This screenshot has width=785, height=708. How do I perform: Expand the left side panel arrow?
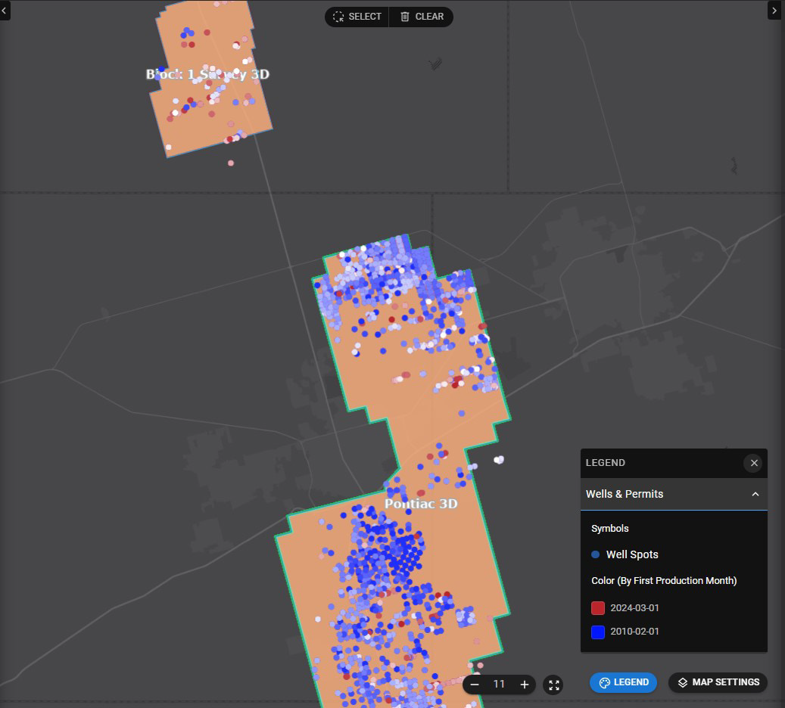[5, 11]
